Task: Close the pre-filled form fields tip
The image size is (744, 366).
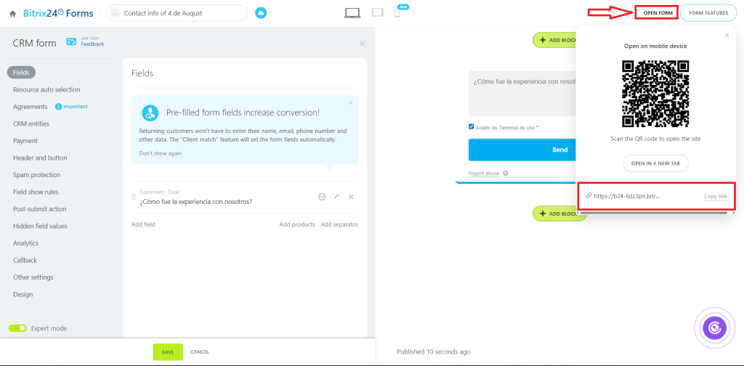Action: 350,102
